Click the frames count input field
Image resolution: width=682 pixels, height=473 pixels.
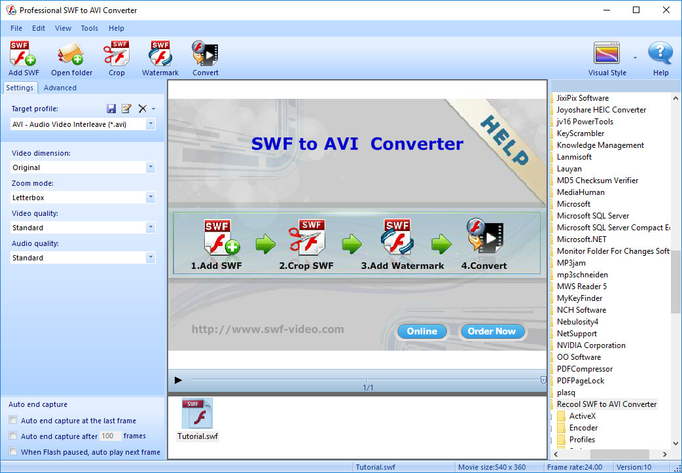point(109,436)
